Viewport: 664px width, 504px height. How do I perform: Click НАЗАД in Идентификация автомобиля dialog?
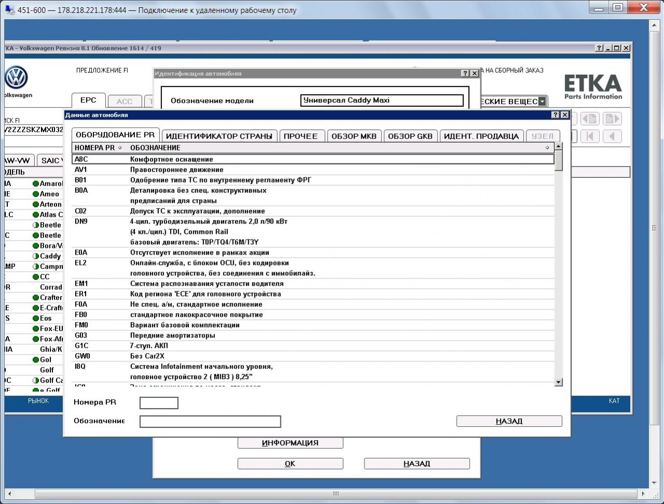417,464
